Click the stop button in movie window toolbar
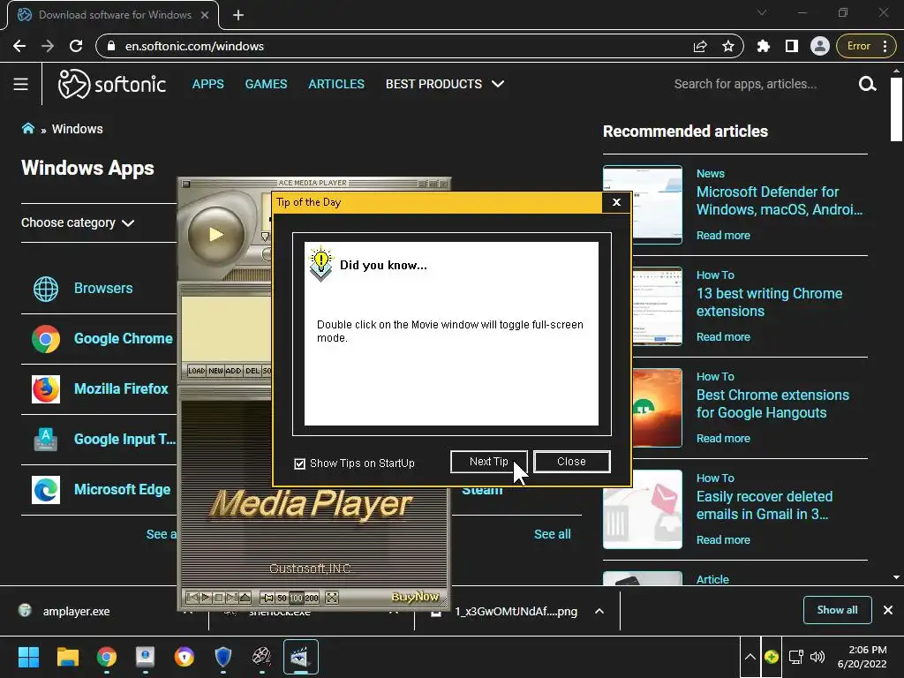Screen dimensions: 904x678 tap(219, 598)
